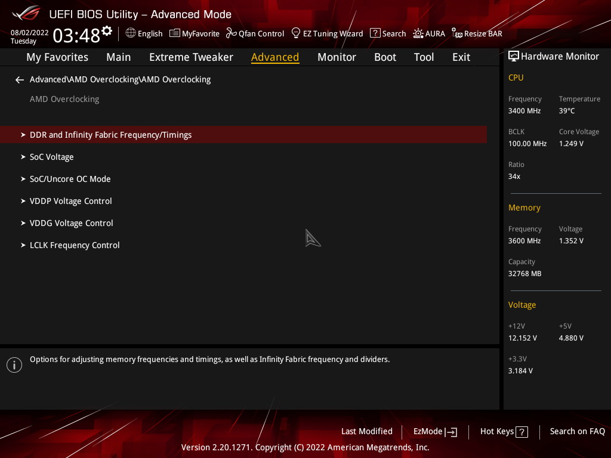Click the info icon in the help panel
The width and height of the screenshot is (611, 458).
[x=14, y=365]
